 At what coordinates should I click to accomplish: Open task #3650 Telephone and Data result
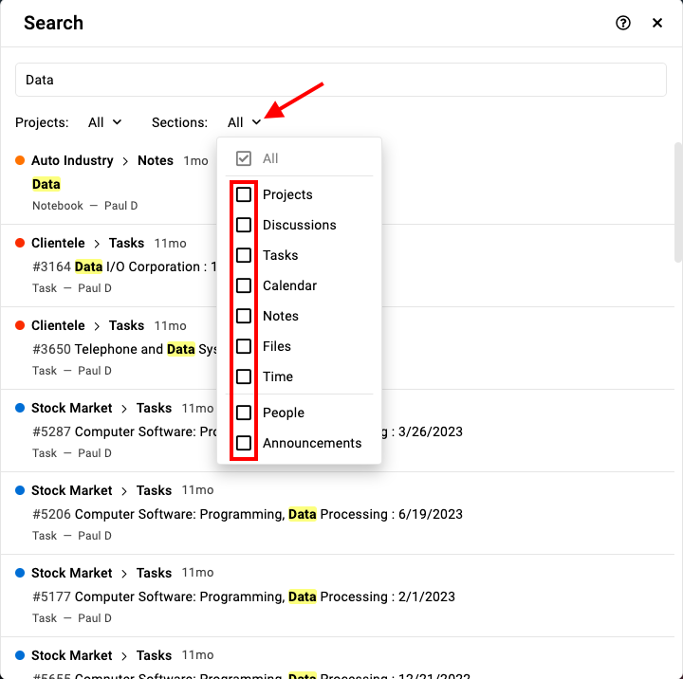(x=124, y=349)
